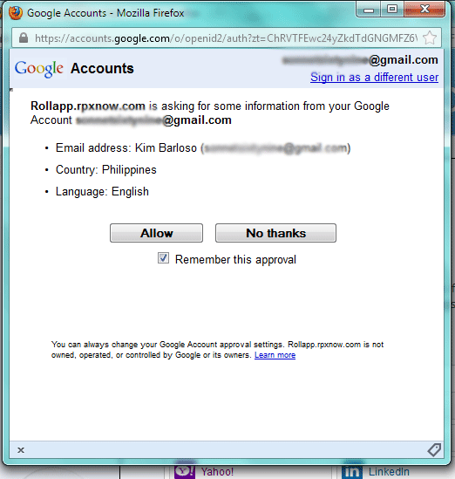
Task: Click the Remember this approval label text
Action: [x=235, y=260]
